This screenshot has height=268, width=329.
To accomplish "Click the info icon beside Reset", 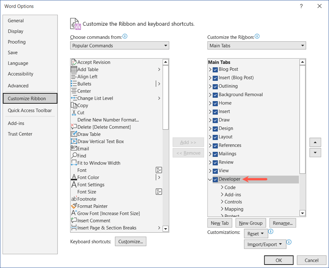I will point(271,232).
